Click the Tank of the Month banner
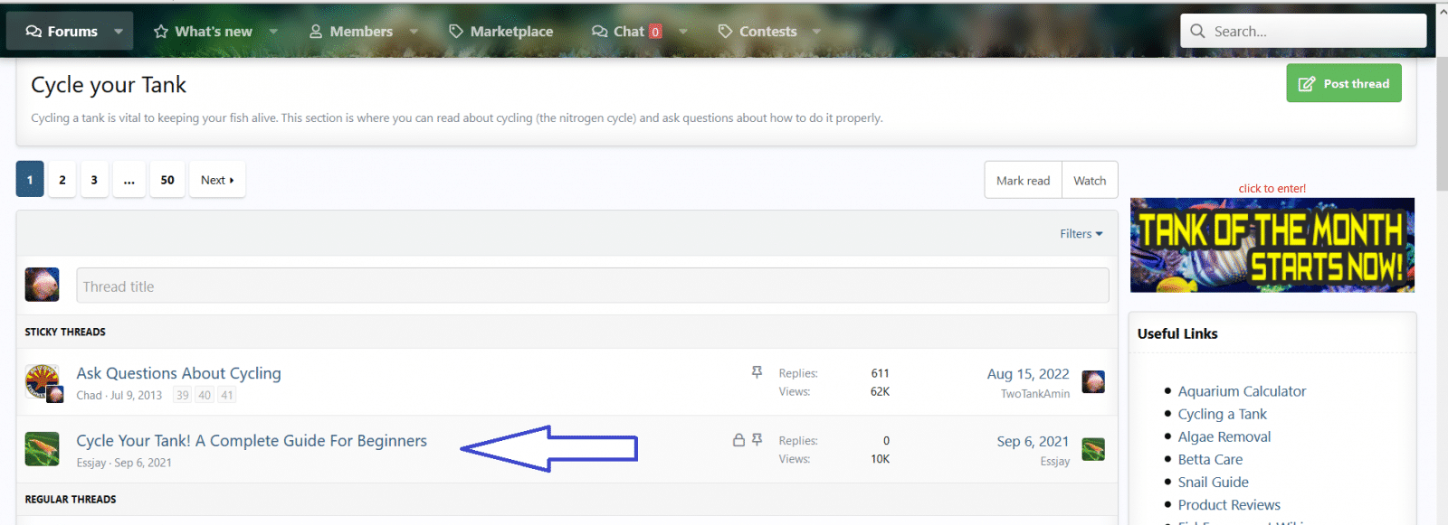Screen dimensions: 1448x525 pyautogui.click(x=1272, y=245)
